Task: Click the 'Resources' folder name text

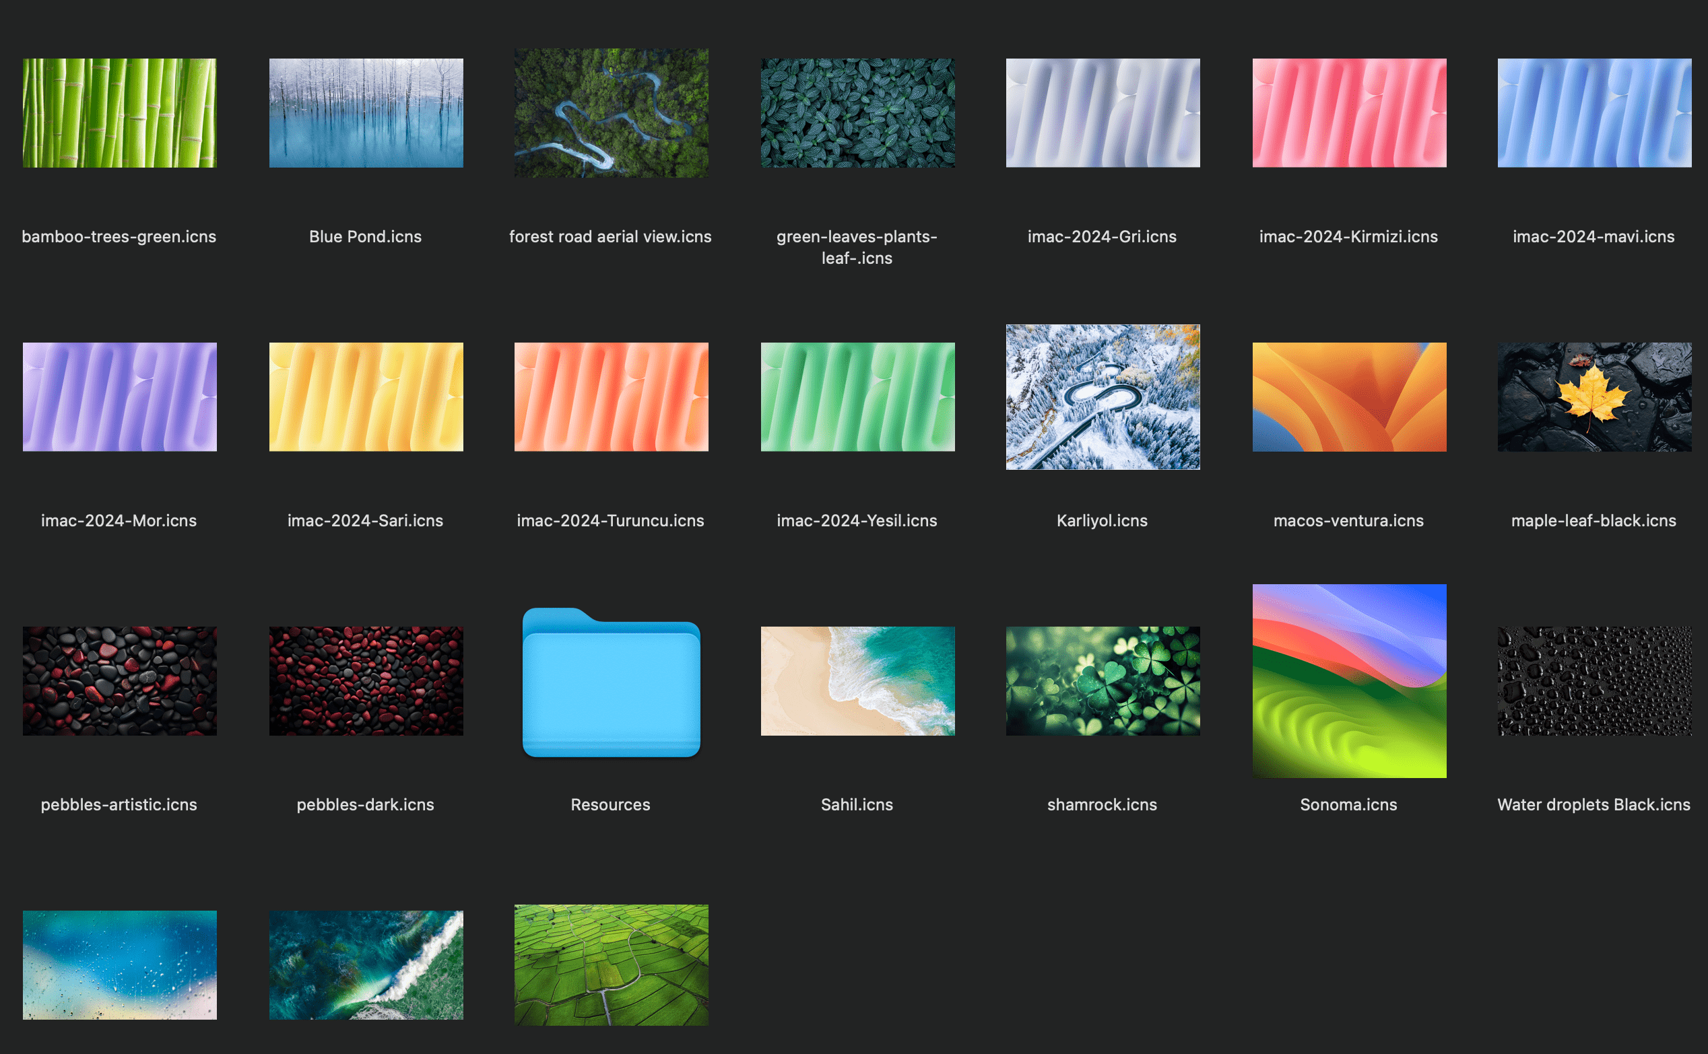Action: [610, 804]
